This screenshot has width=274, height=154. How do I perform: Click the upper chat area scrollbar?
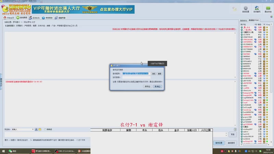[x=235, y=55]
